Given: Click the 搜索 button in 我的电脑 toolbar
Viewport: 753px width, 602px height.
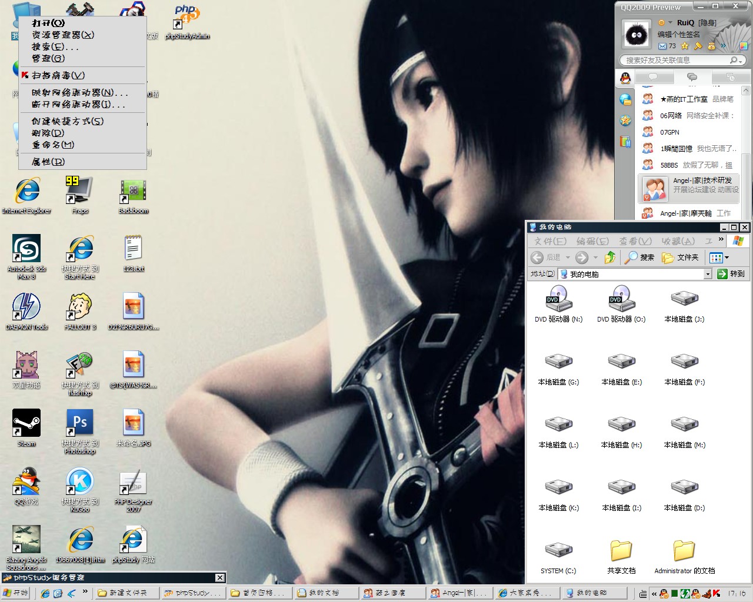Looking at the screenshot, I should click(639, 257).
